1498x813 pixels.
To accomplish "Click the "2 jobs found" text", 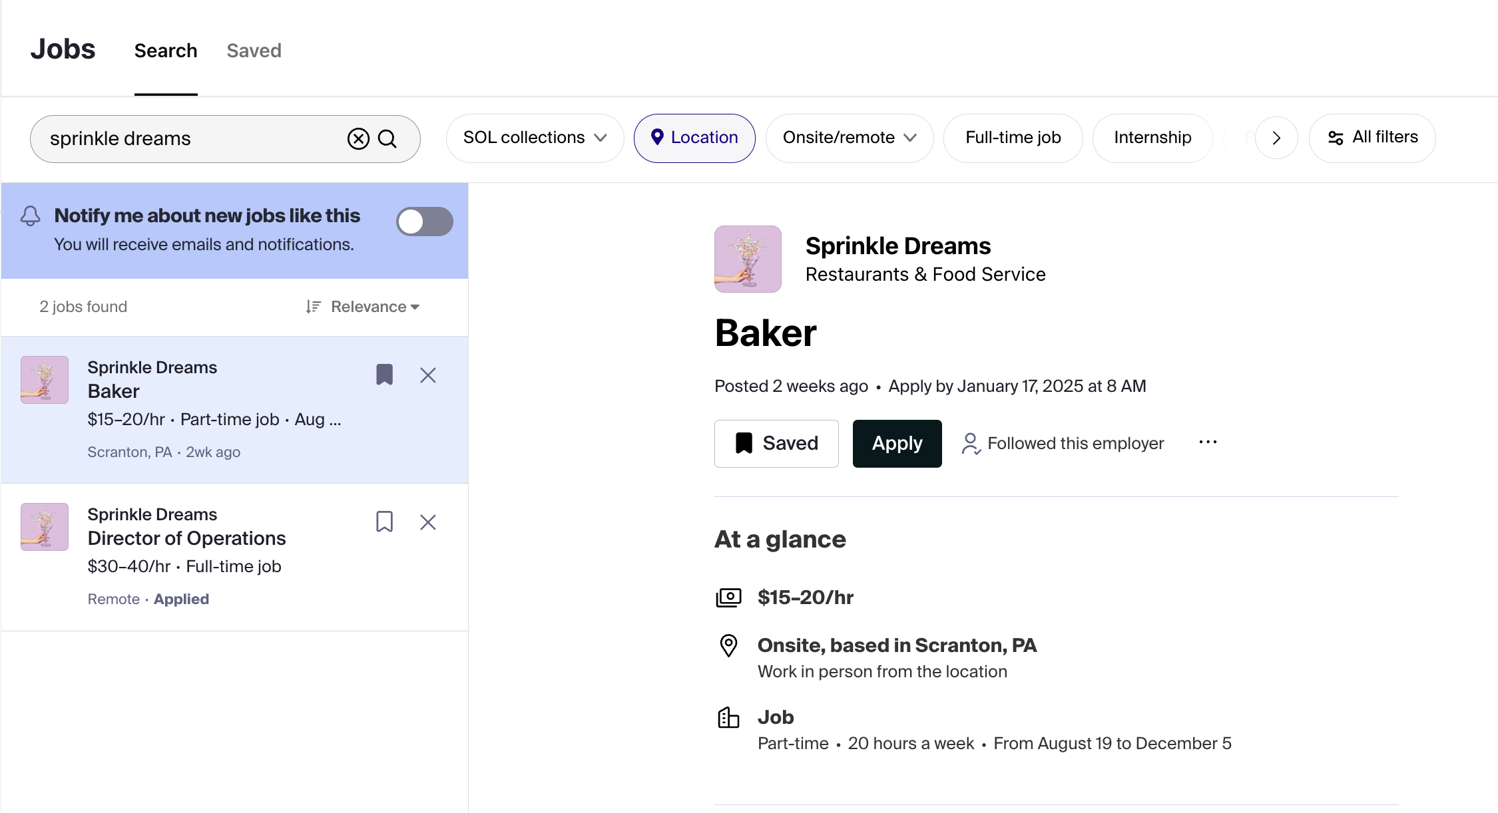I will pyautogui.click(x=83, y=307).
